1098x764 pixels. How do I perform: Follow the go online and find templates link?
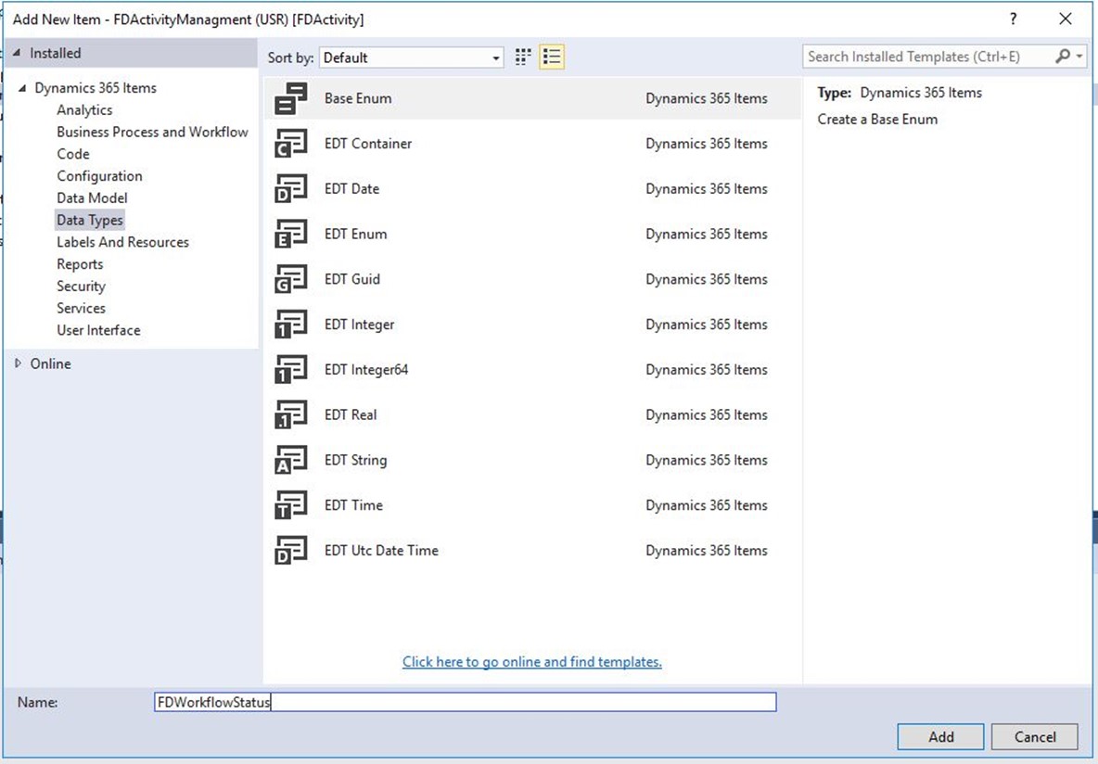coord(532,662)
